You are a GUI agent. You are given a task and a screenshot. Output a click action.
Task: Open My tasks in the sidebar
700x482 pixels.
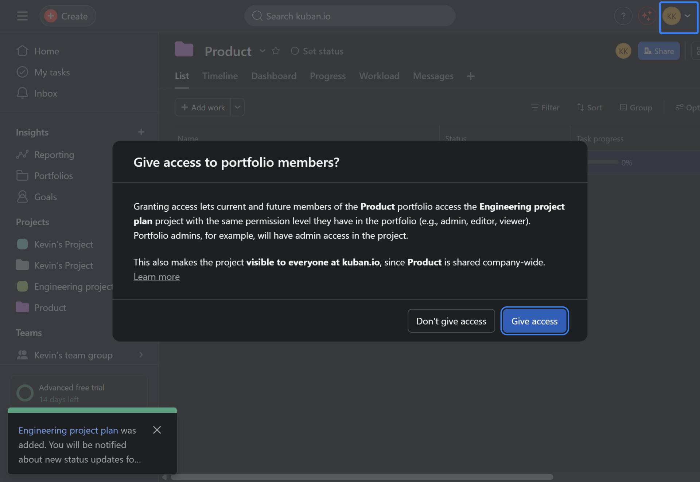click(52, 72)
